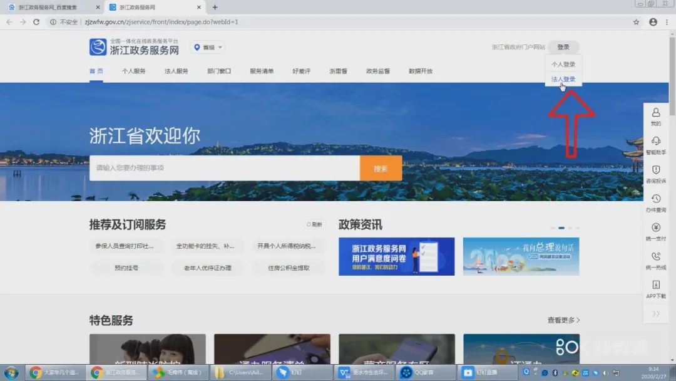676x381 pixels.
Task: Close the active 浙江政务服务网 tab
Action: click(199, 8)
